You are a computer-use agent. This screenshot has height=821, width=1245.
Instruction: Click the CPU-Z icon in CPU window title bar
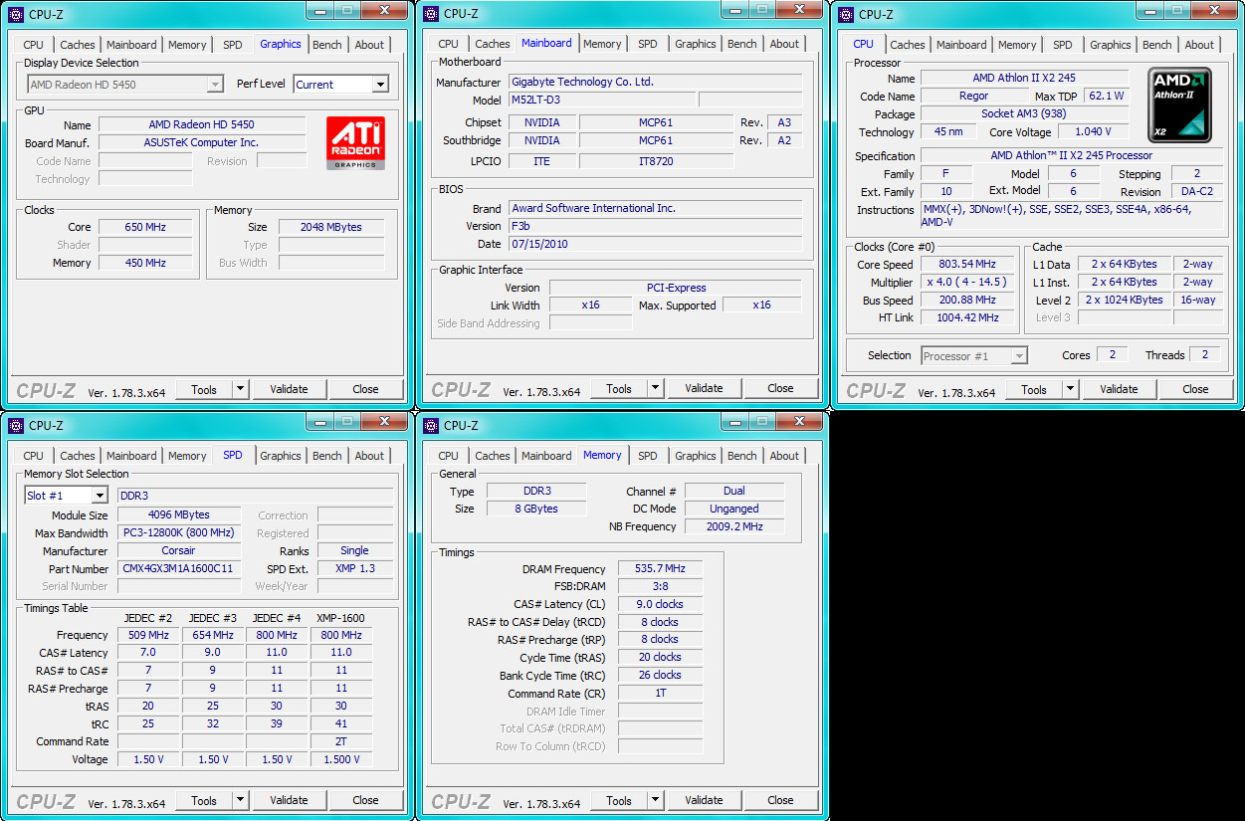(846, 14)
